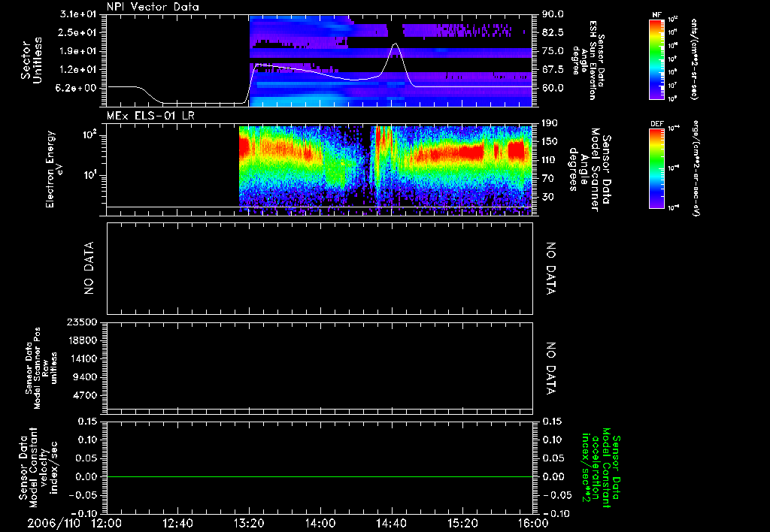Click the 9400 scanner position tick label
The width and height of the screenshot is (770, 532).
(84, 377)
